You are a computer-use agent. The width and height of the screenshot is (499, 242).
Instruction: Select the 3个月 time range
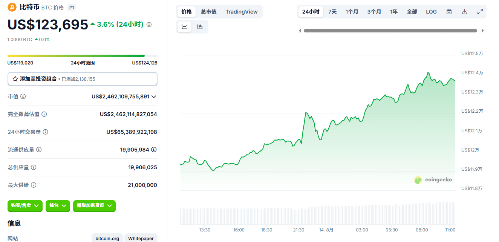(374, 12)
